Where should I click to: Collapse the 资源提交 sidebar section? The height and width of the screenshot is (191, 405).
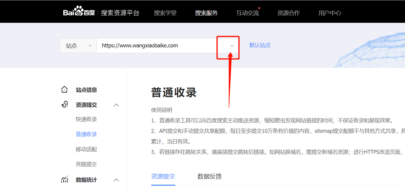(x=116, y=105)
